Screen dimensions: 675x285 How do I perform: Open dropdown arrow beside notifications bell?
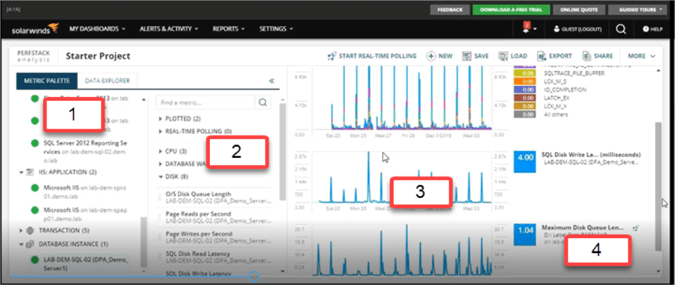coord(535,30)
